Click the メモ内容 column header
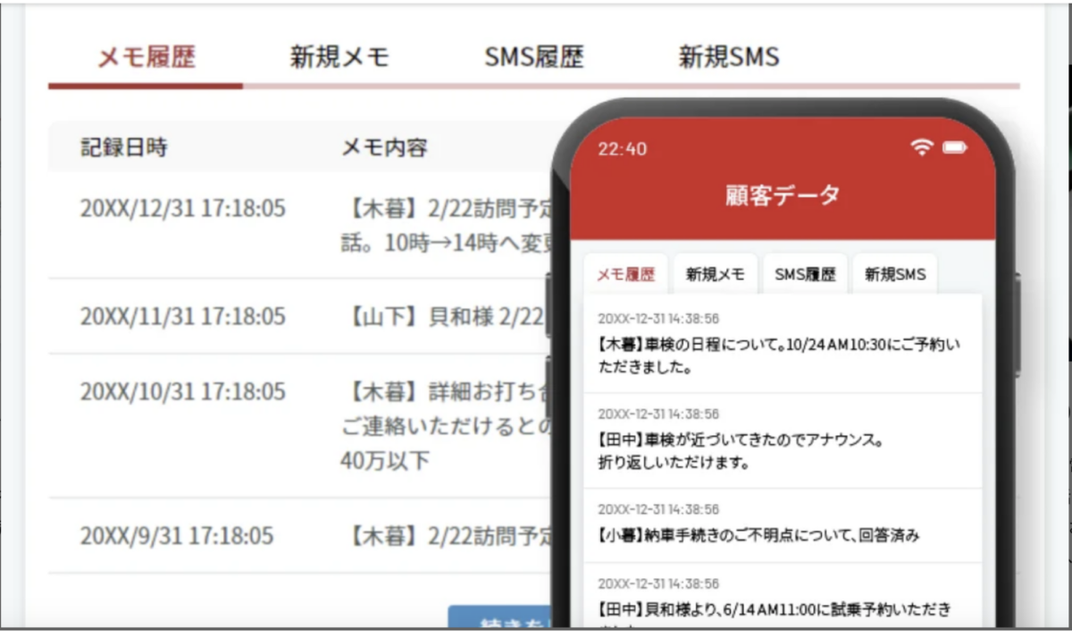The image size is (1072, 631). tap(384, 147)
